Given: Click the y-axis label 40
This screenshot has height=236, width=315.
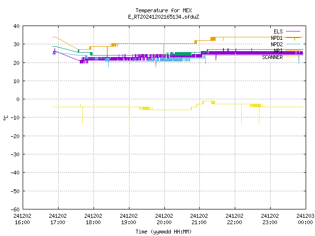Looking at the screenshot, I should tap(16, 26).
